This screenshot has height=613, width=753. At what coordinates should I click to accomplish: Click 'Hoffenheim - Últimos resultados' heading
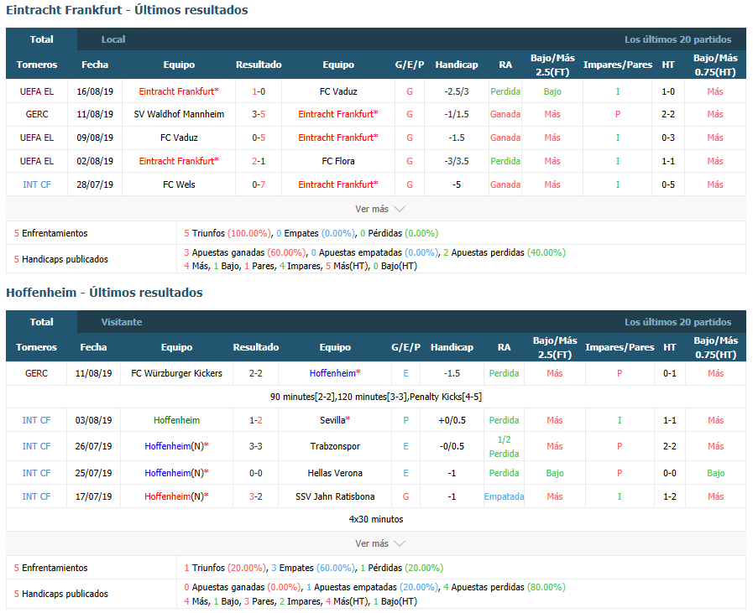pos(104,293)
